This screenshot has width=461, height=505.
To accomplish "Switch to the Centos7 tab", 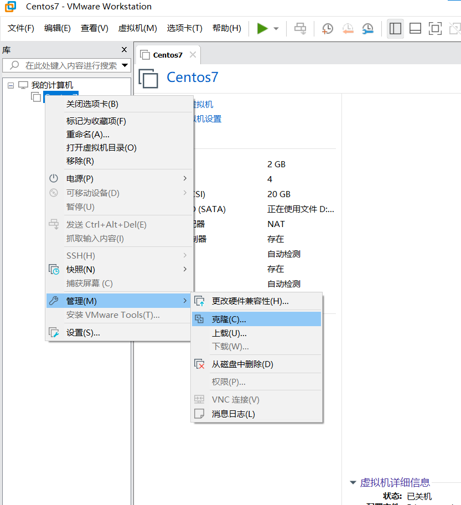I will (168, 55).
